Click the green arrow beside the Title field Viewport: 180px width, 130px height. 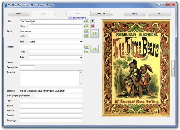[x=87, y=21]
